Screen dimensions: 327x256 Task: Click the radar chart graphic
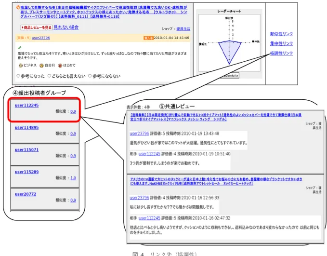point(229,43)
